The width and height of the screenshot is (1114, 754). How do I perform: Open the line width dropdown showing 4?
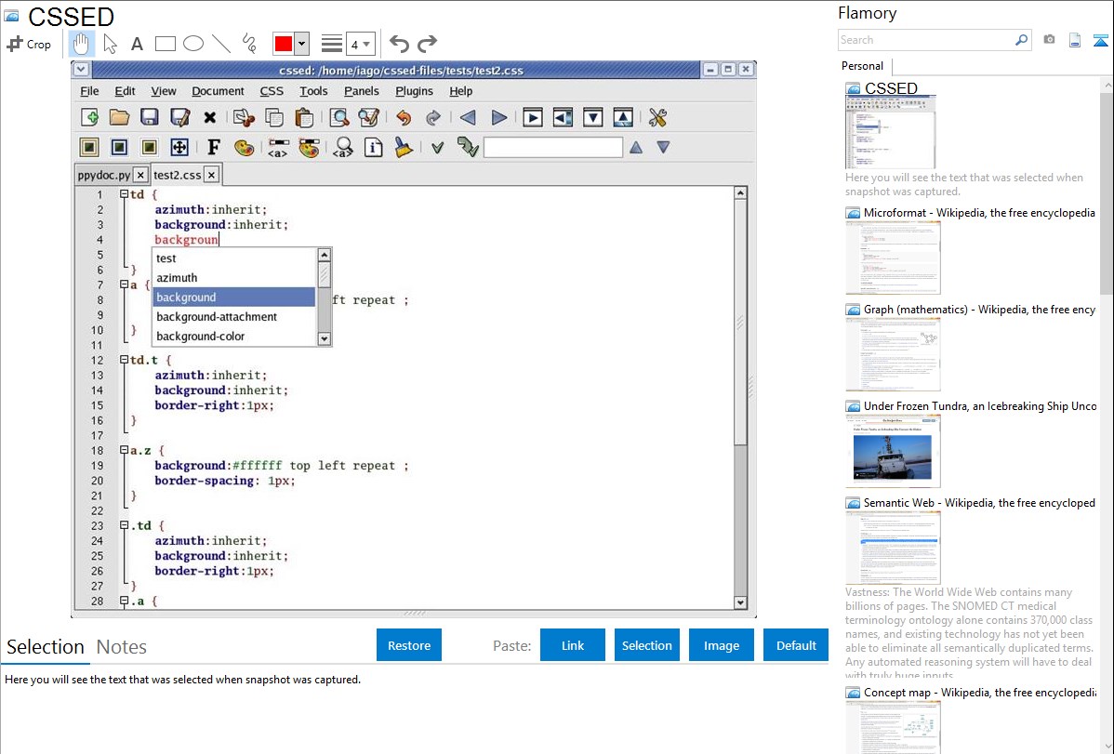360,44
